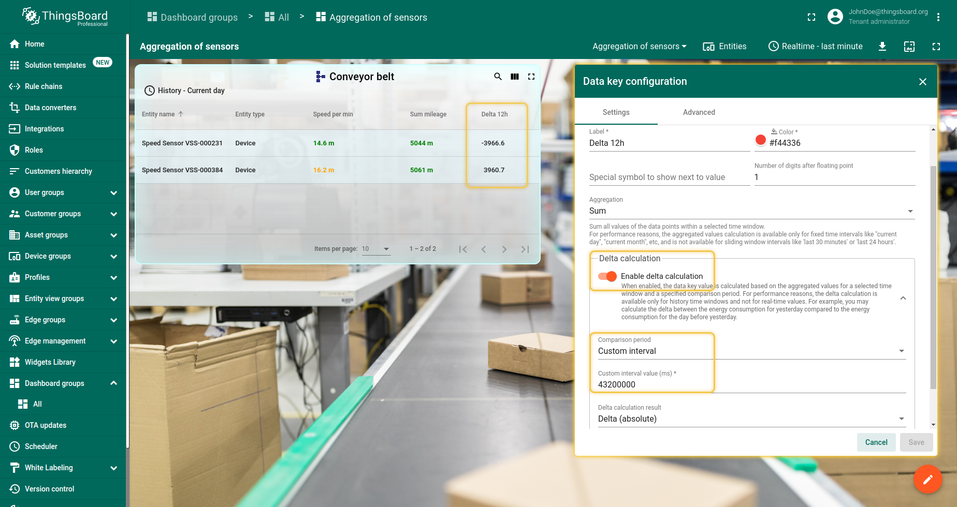This screenshot has height=507, width=957.
Task: Click the dialog vertical scrollbar
Action: pos(933,277)
